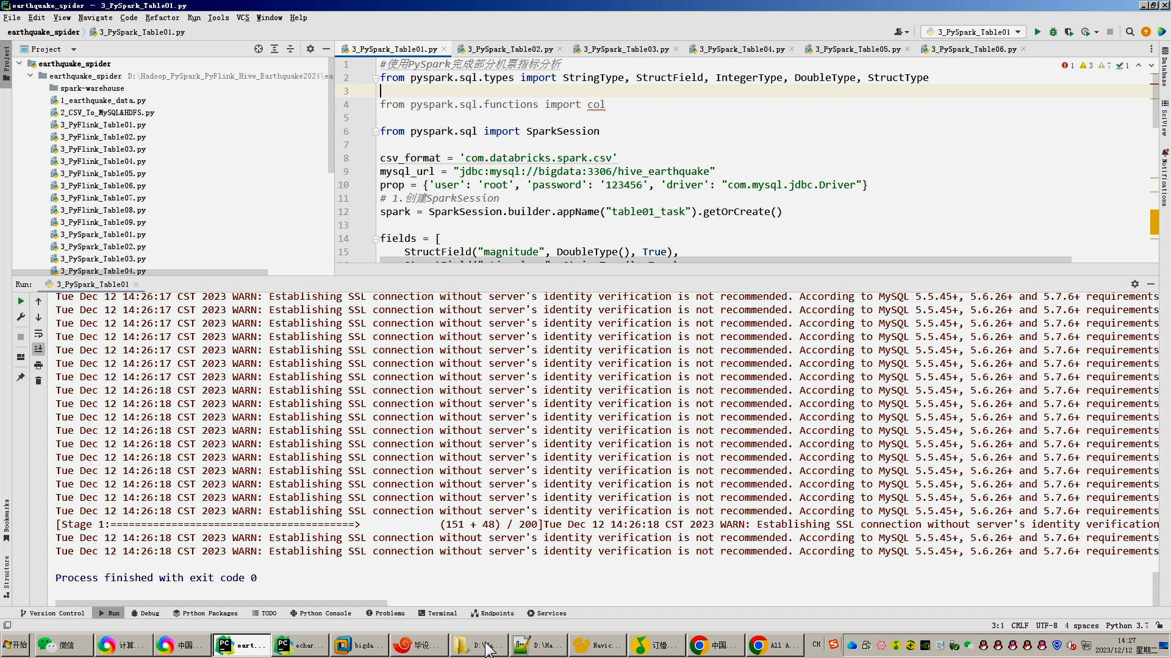Toggle scroll to end of console output
Screen dimensions: 1171x658
[x=38, y=349]
